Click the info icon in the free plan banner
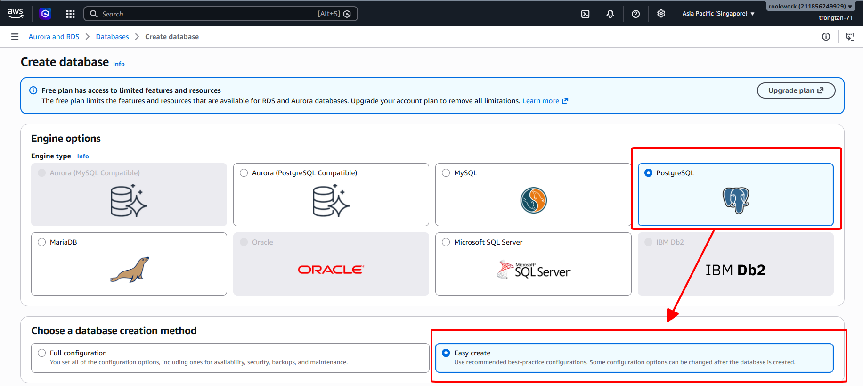This screenshot has height=386, width=863. pyautogui.click(x=33, y=90)
